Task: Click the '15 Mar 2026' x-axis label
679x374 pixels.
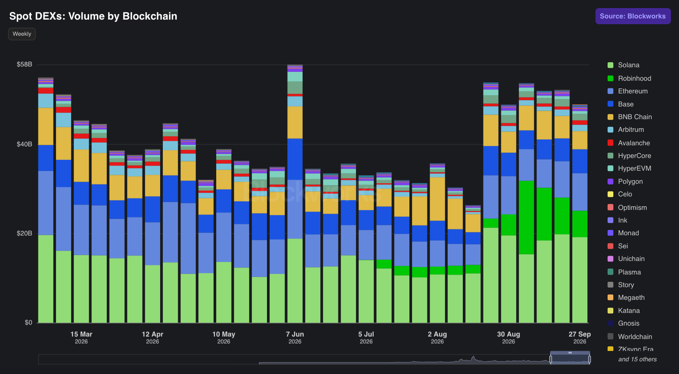Action: 81,337
